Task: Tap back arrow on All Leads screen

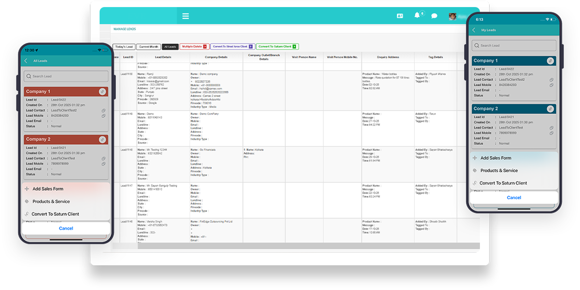Action: click(x=26, y=61)
